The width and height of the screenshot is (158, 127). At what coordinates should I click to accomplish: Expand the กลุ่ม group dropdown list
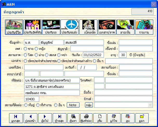(150, 105)
